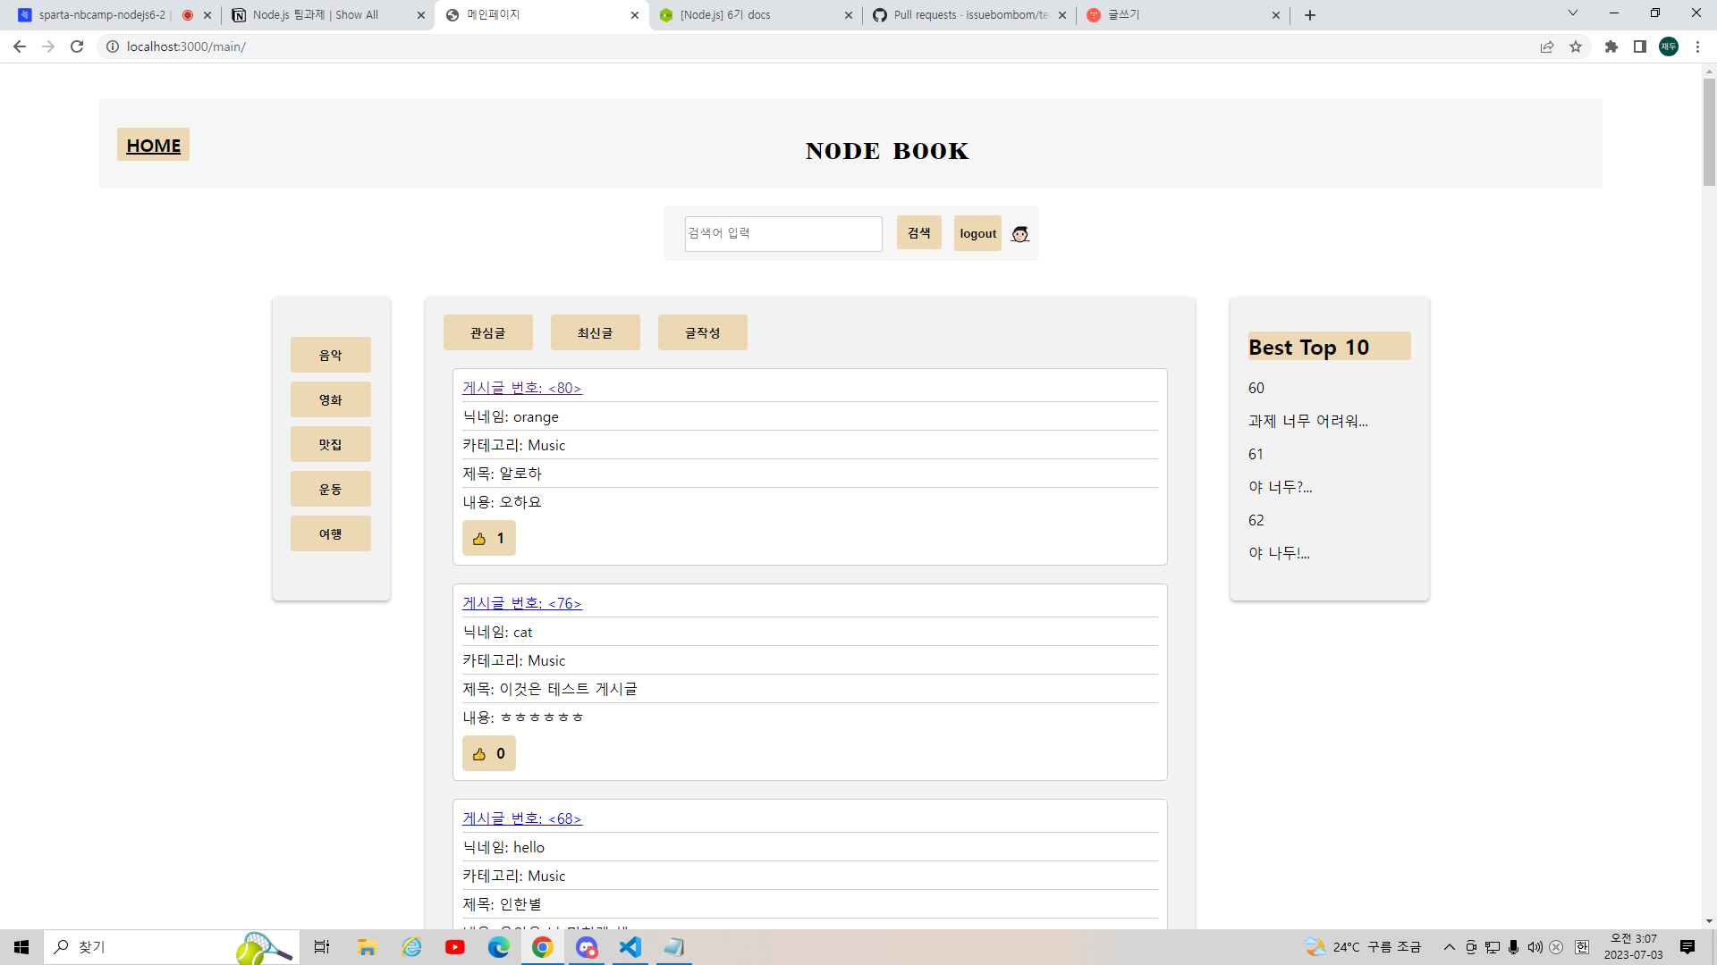Viewport: 1717px width, 965px height.
Task: Bookmark this page with star icon
Action: coord(1576,46)
